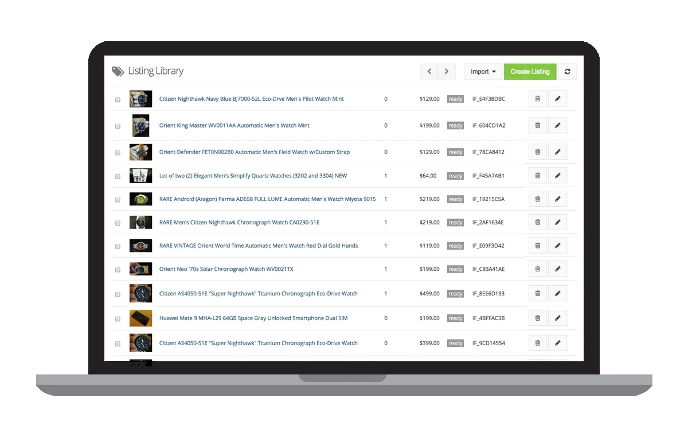Edit the Citizen Nighthawk Navy Blue listing

557,99
